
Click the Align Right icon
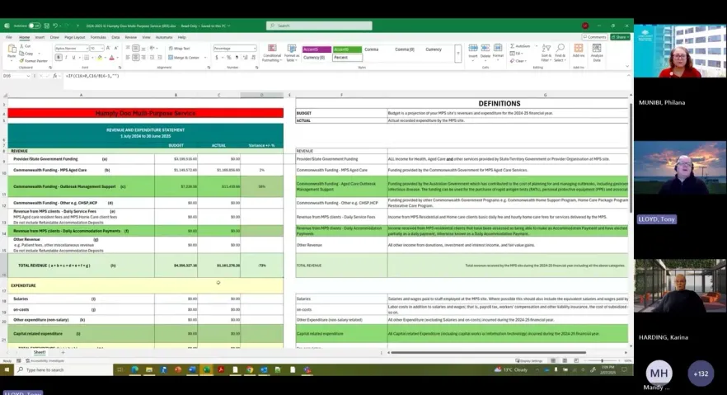tap(143, 58)
